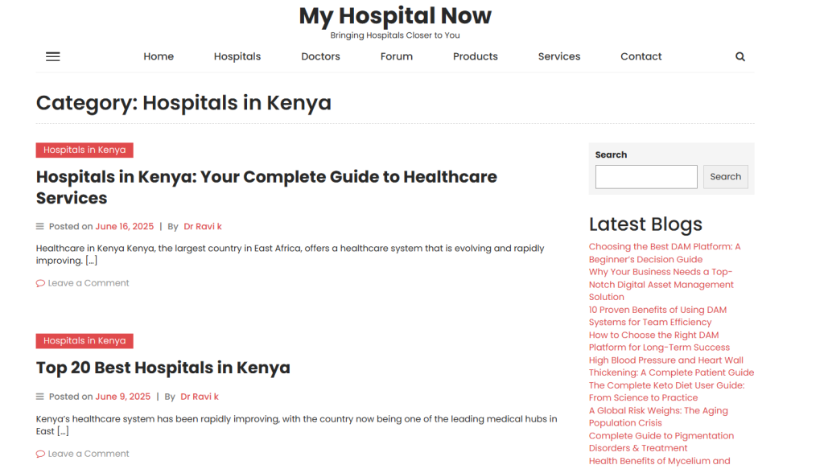Go to the Home menu item
Image resolution: width=824 pixels, height=469 pixels.
click(x=159, y=57)
